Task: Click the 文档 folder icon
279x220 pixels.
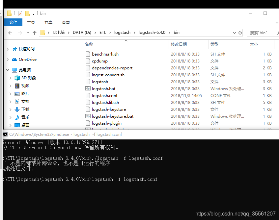Action: tap(17, 102)
